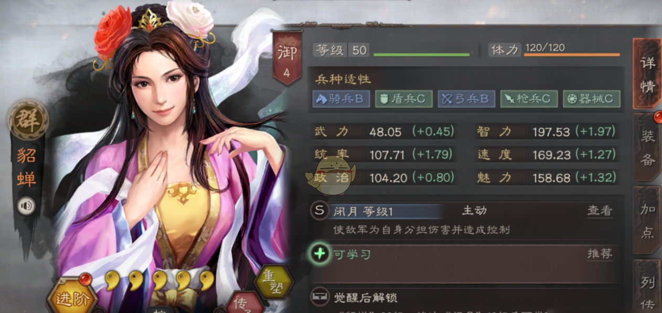Select the 器械C siege aptitude tag

point(592,99)
